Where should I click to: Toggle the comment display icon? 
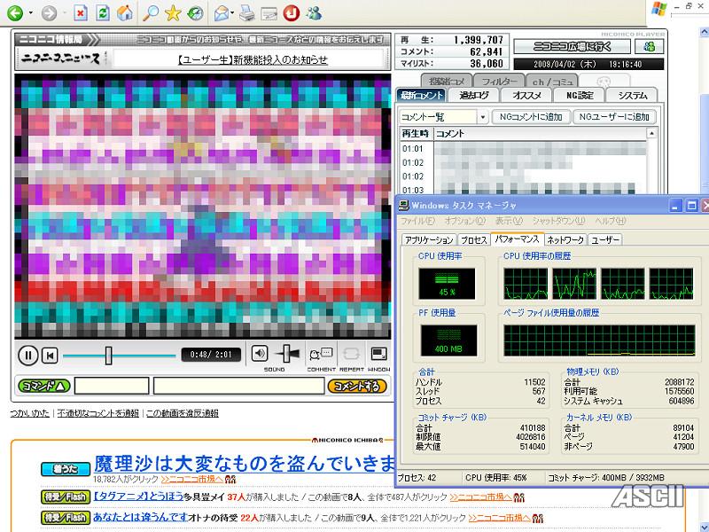320,353
